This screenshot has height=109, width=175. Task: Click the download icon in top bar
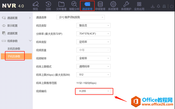[153, 6]
